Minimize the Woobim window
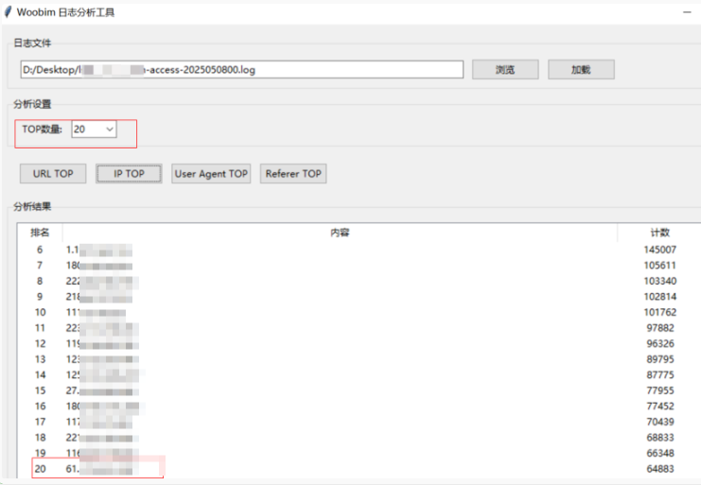Viewport: 701px width, 485px height. click(688, 12)
